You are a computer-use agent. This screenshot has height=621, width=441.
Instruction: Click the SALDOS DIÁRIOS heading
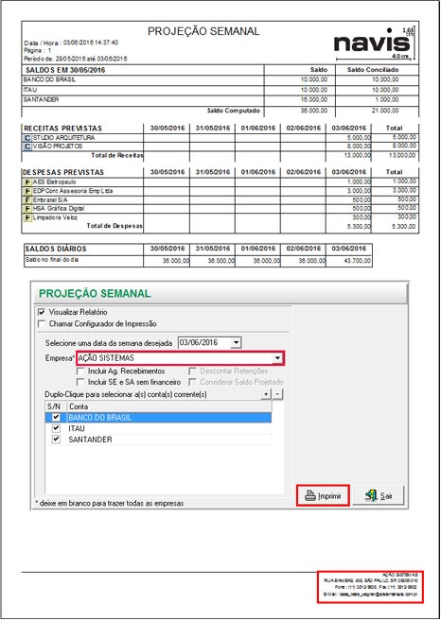click(56, 250)
